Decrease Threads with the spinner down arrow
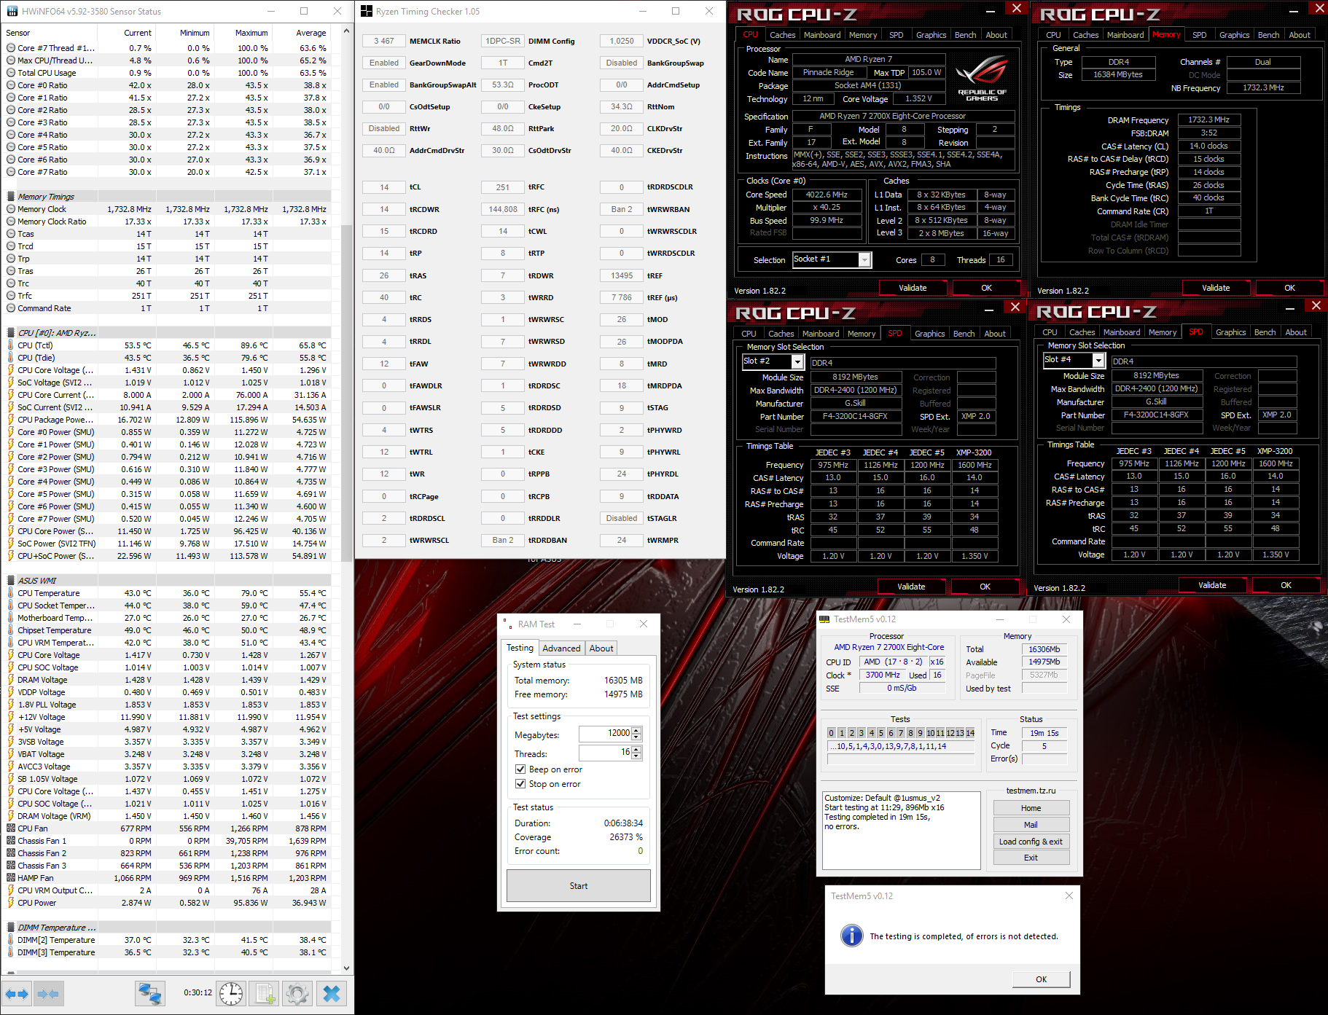The image size is (1328, 1015). tap(636, 756)
